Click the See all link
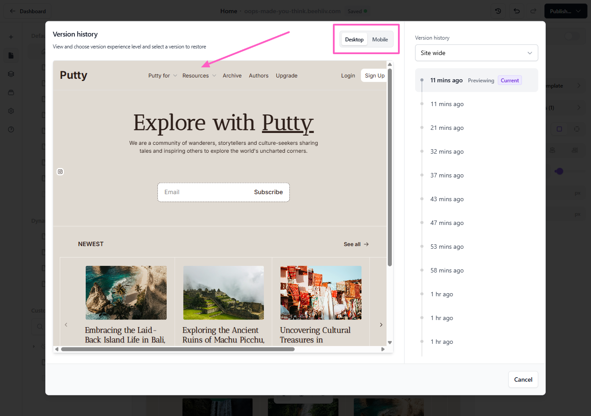 pos(356,244)
